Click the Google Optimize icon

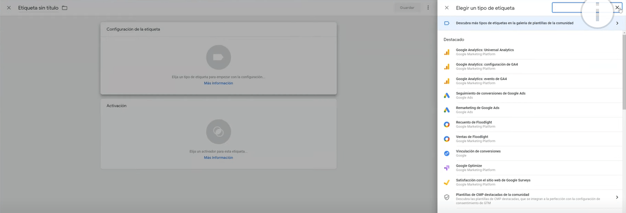coord(447,168)
